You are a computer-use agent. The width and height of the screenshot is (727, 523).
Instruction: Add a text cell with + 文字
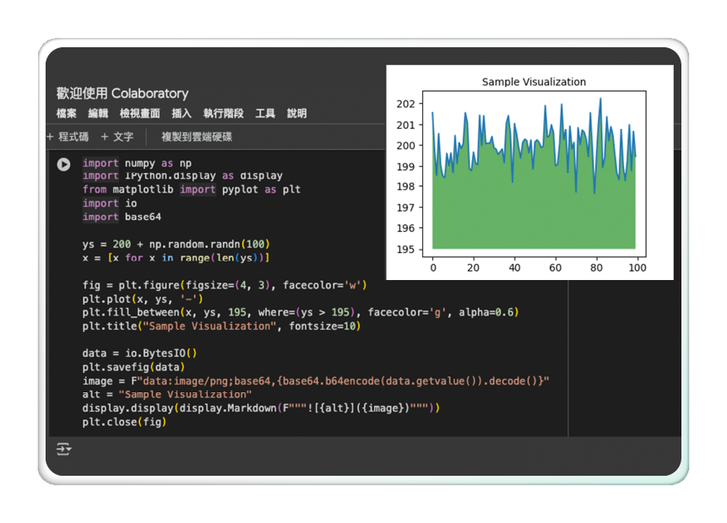click(117, 137)
